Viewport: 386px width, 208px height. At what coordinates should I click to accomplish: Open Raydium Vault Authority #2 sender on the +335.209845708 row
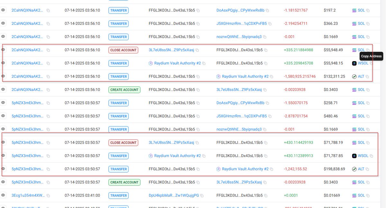[x=178, y=63]
